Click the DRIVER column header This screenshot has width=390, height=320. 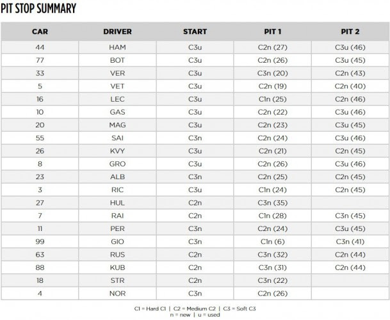[117, 31]
